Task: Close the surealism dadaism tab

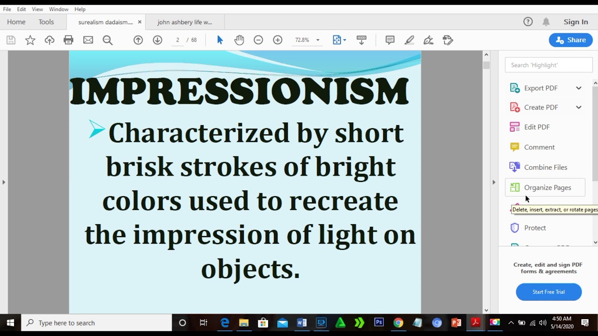Action: click(x=139, y=22)
